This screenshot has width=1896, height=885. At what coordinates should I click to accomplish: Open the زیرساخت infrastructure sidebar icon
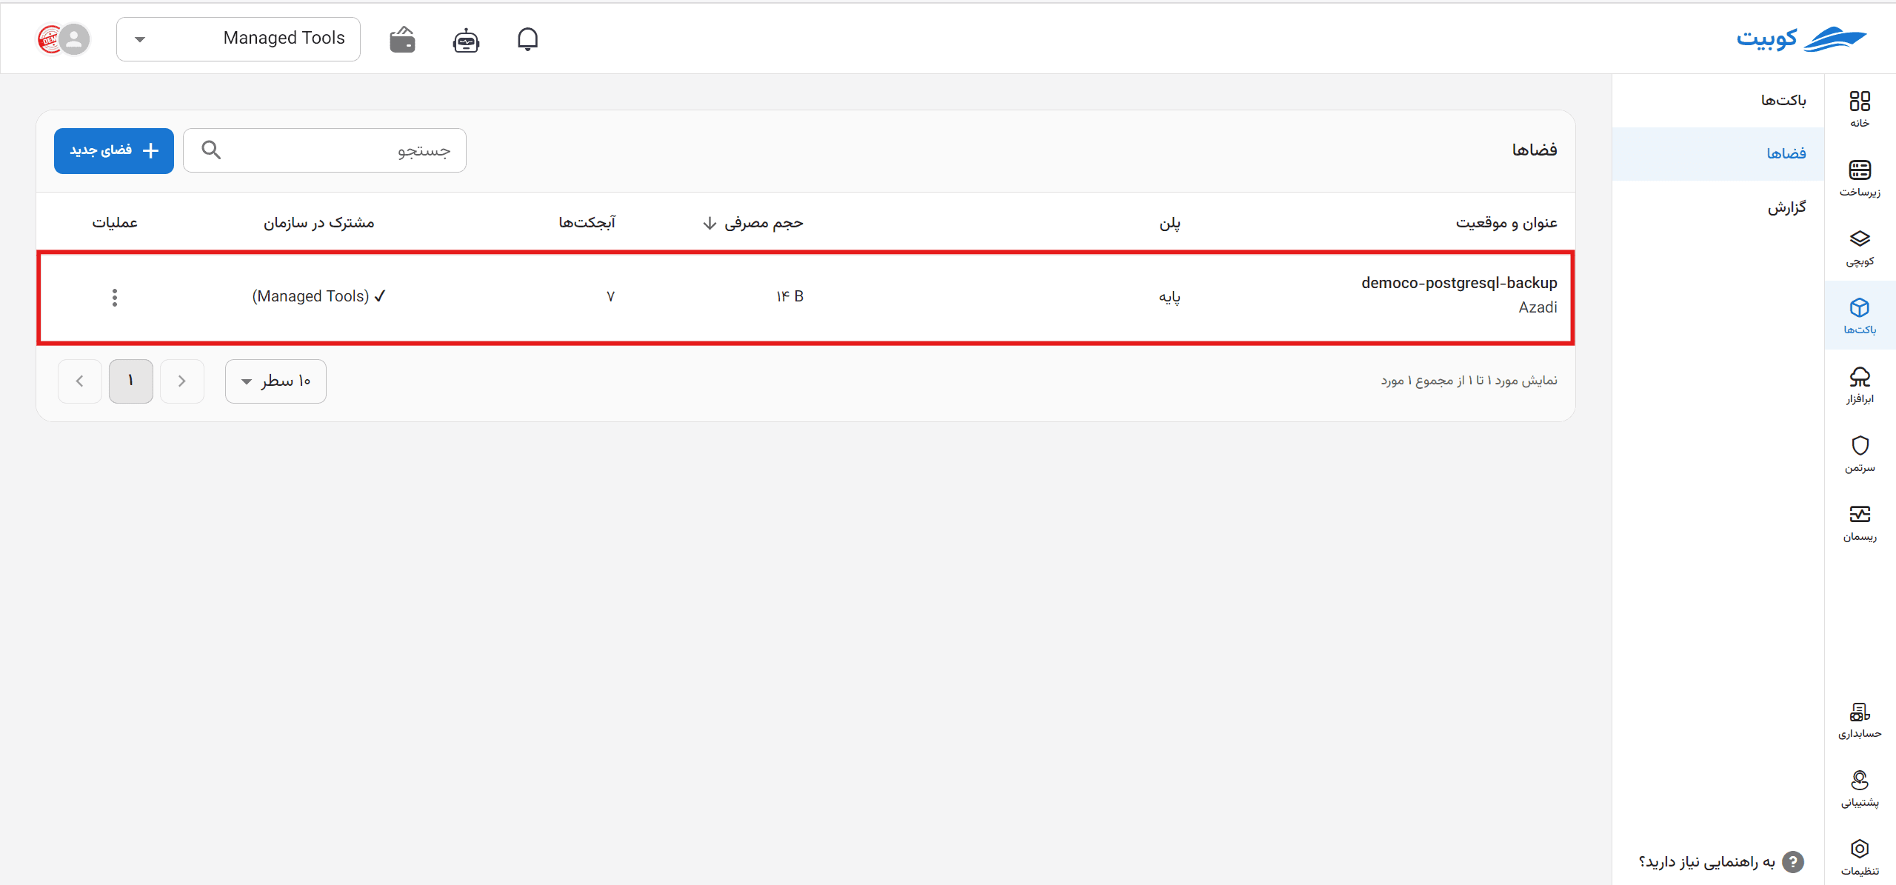(1860, 178)
